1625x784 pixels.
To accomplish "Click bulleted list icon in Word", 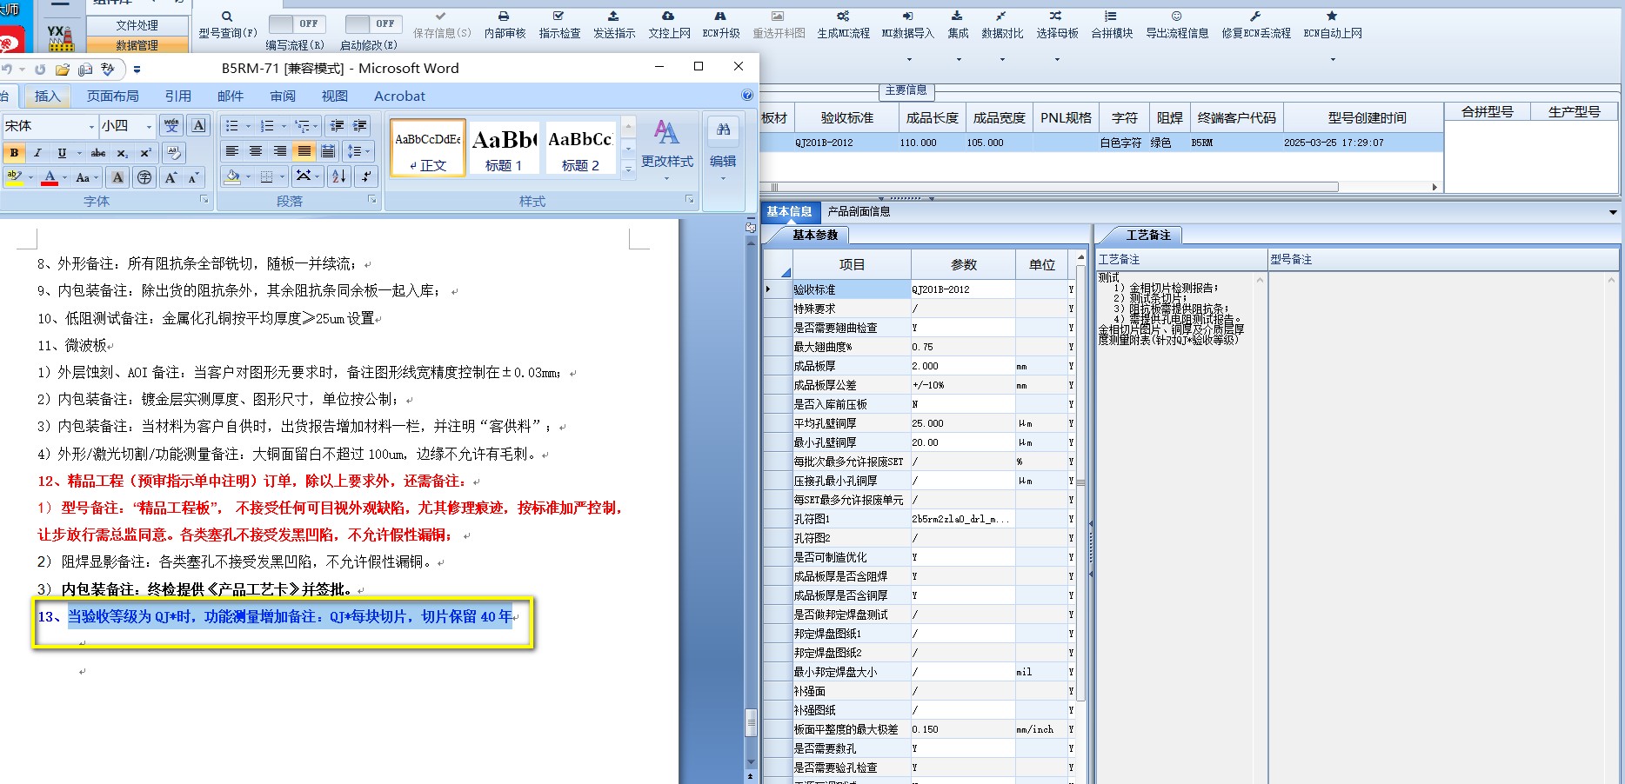I will pyautogui.click(x=231, y=126).
